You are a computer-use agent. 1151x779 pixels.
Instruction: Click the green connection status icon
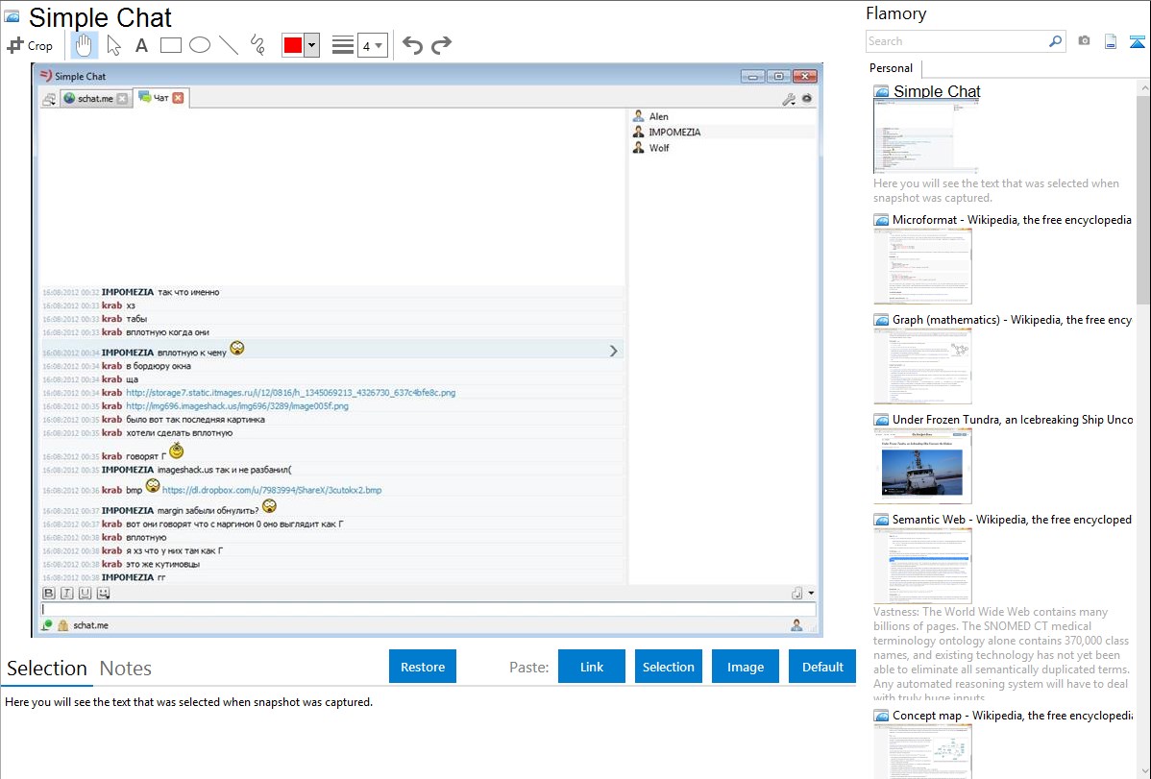(x=47, y=625)
